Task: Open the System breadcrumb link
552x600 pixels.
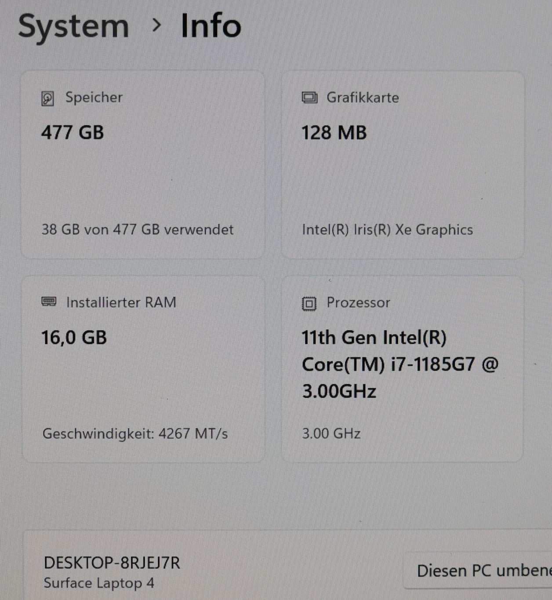Action: [x=73, y=27]
